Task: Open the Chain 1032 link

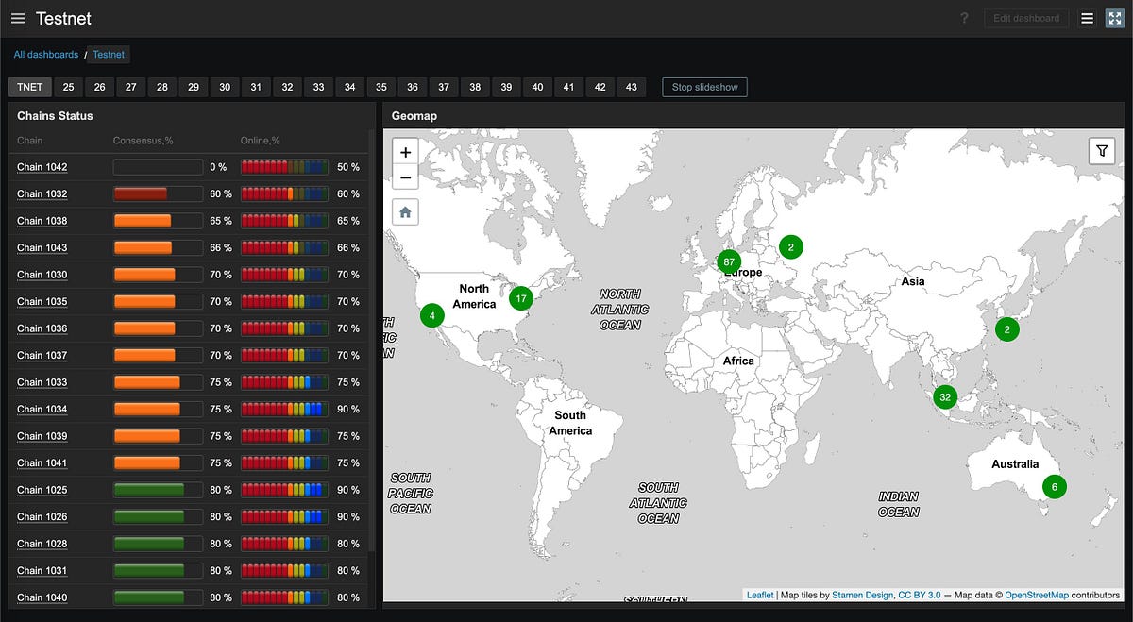Action: 42,193
